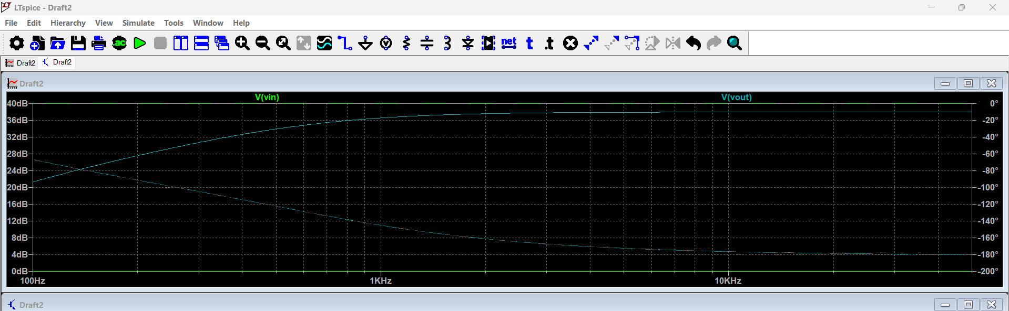The width and height of the screenshot is (1009, 311).
Task: Place a capacitor
Action: (x=427, y=43)
